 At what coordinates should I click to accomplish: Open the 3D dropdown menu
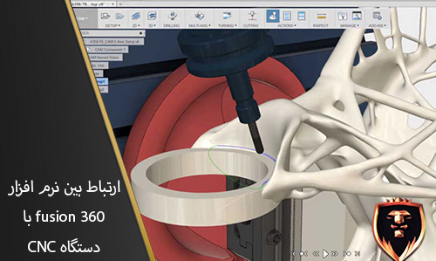[152, 26]
